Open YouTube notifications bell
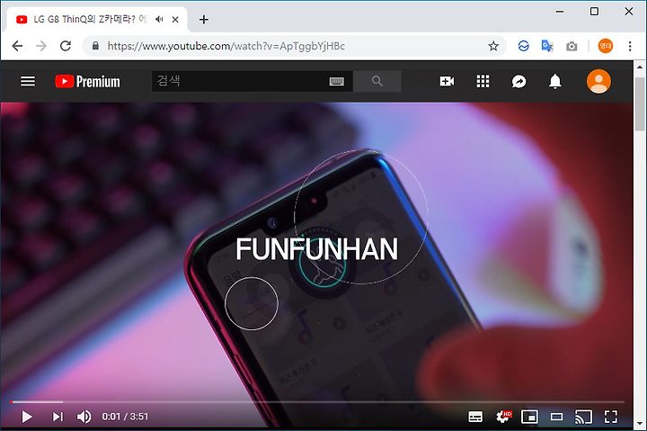Image resolution: width=647 pixels, height=431 pixels. [x=555, y=81]
